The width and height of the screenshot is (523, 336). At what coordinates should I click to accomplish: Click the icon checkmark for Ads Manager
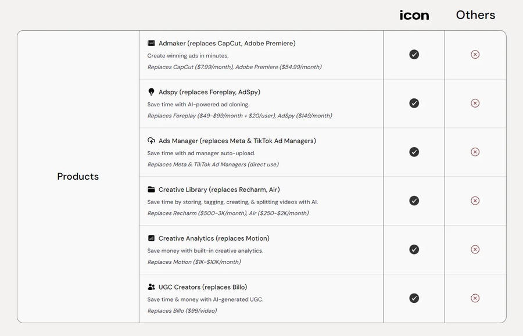[x=414, y=152]
